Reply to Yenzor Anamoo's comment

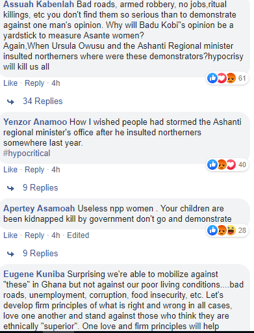[x=34, y=170]
